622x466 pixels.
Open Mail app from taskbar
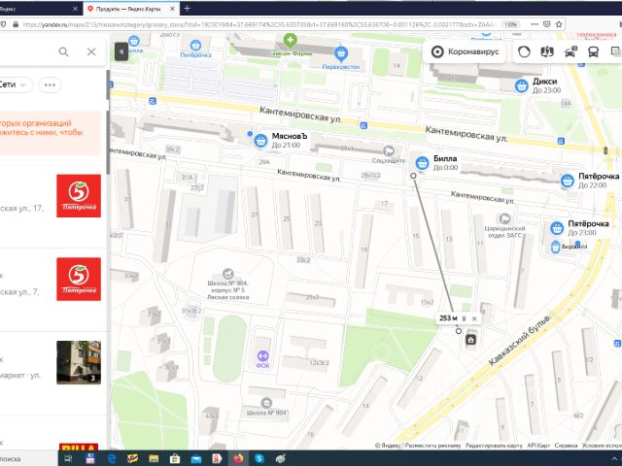(x=196, y=459)
